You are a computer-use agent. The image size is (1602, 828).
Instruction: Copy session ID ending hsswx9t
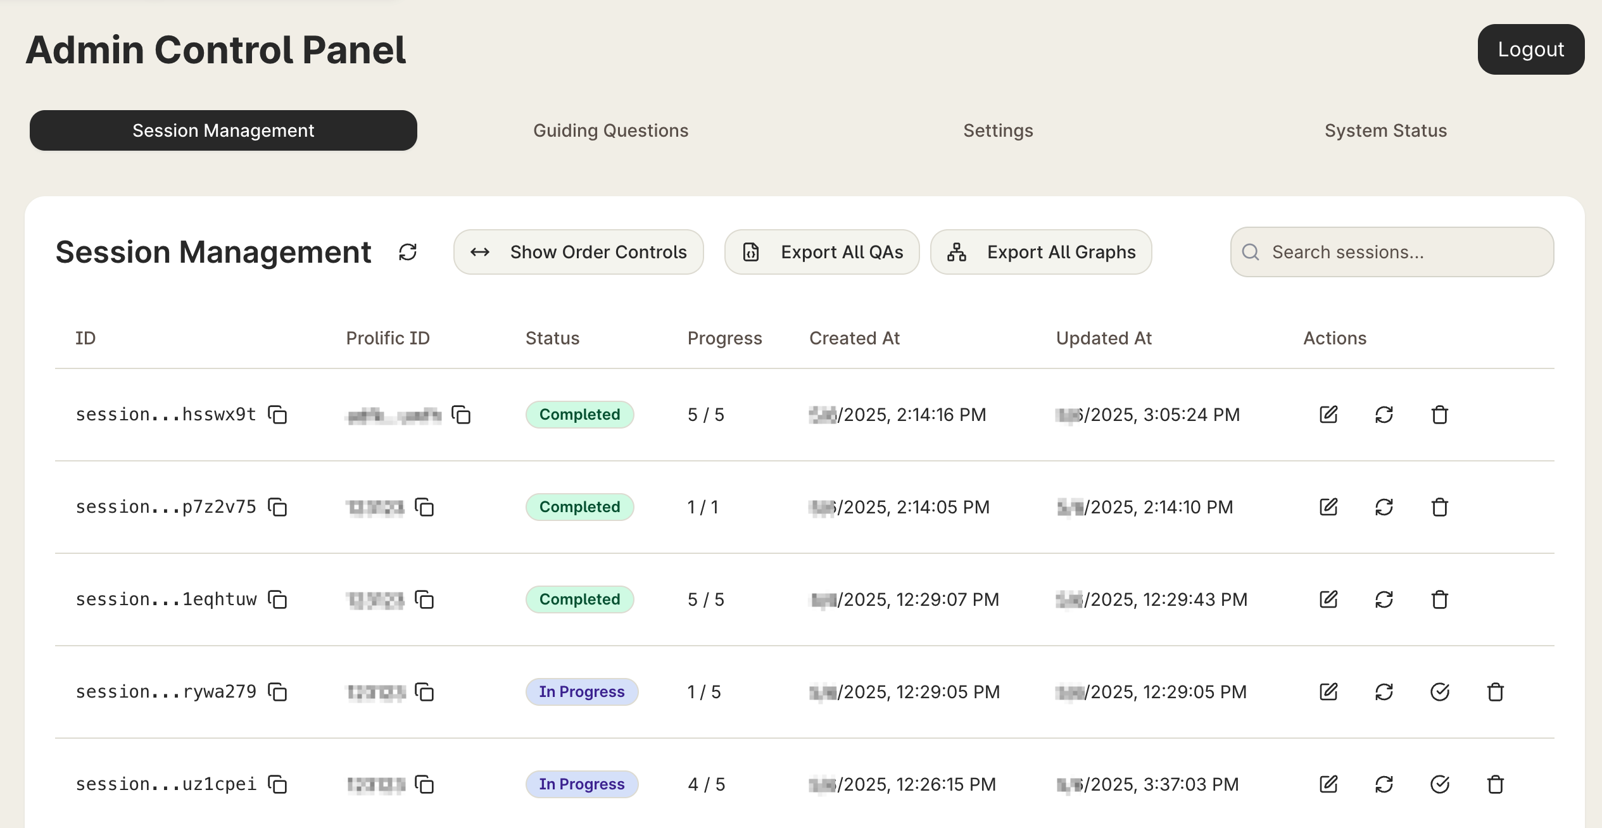[x=277, y=415]
